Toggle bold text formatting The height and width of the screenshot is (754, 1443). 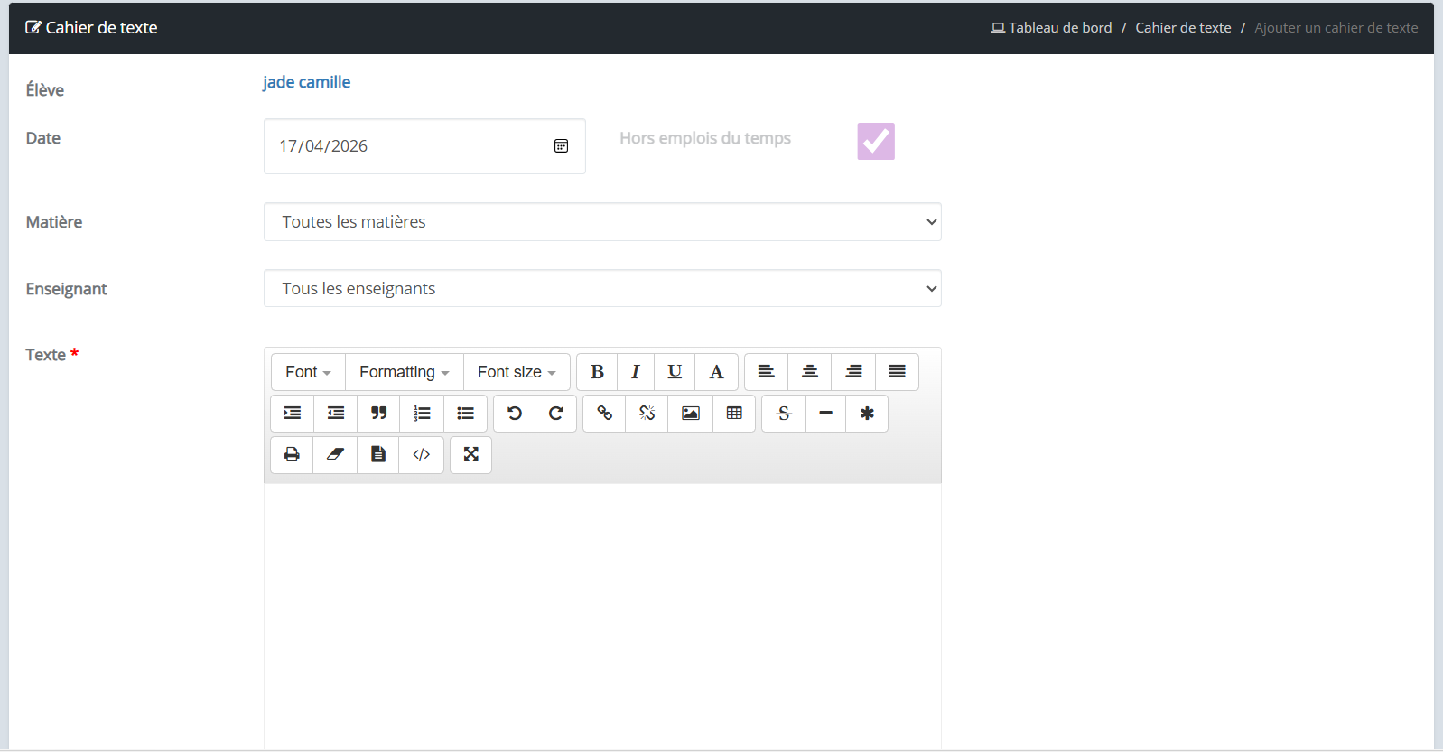tap(597, 372)
